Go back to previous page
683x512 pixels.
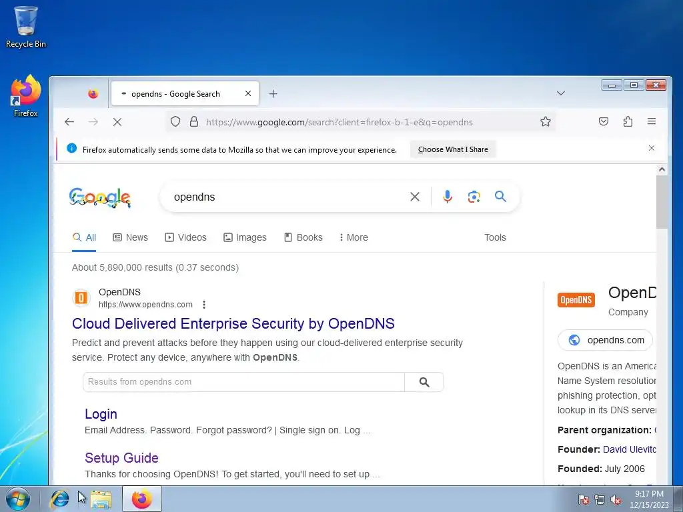point(69,122)
